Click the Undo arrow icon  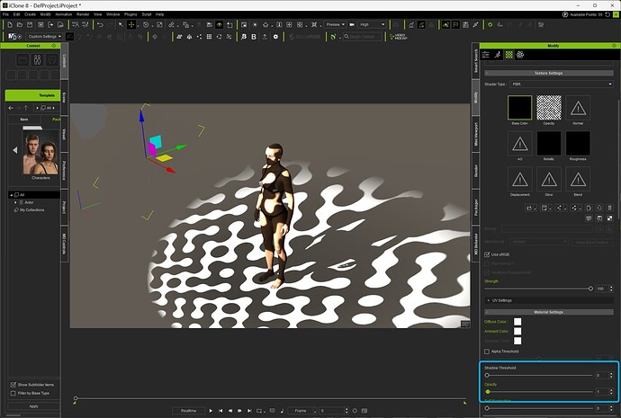(100, 24)
